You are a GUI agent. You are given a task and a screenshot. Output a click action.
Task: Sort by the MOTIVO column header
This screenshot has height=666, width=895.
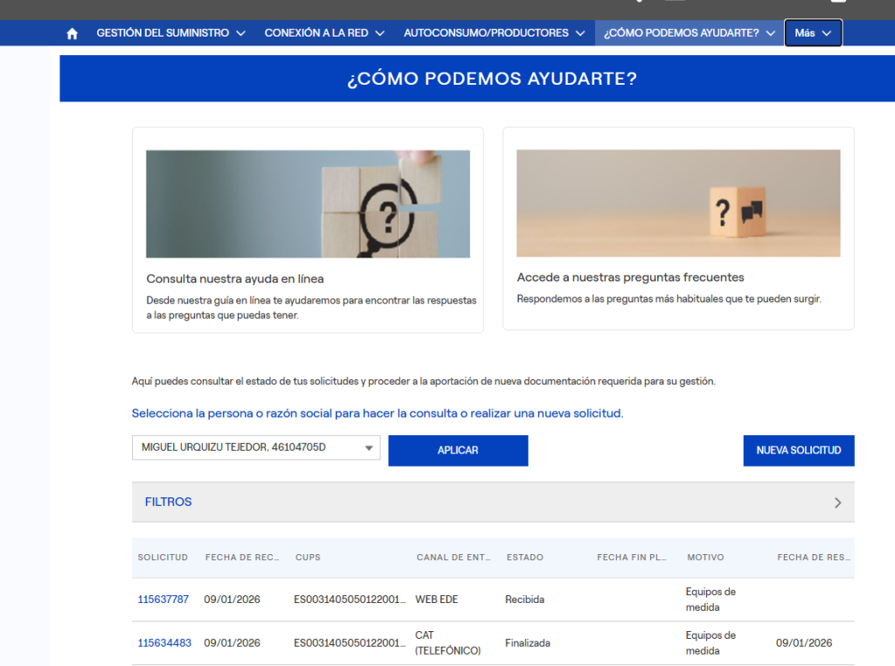tap(705, 558)
